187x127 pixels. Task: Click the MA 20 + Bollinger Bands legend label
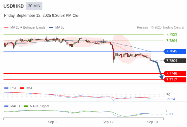click(x=28, y=28)
